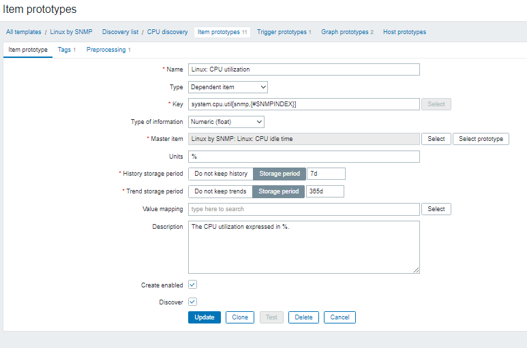Click the Update button
The width and height of the screenshot is (527, 348).
[x=204, y=317]
